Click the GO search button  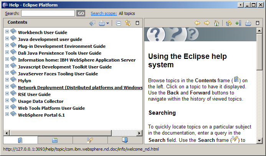click(x=81, y=13)
